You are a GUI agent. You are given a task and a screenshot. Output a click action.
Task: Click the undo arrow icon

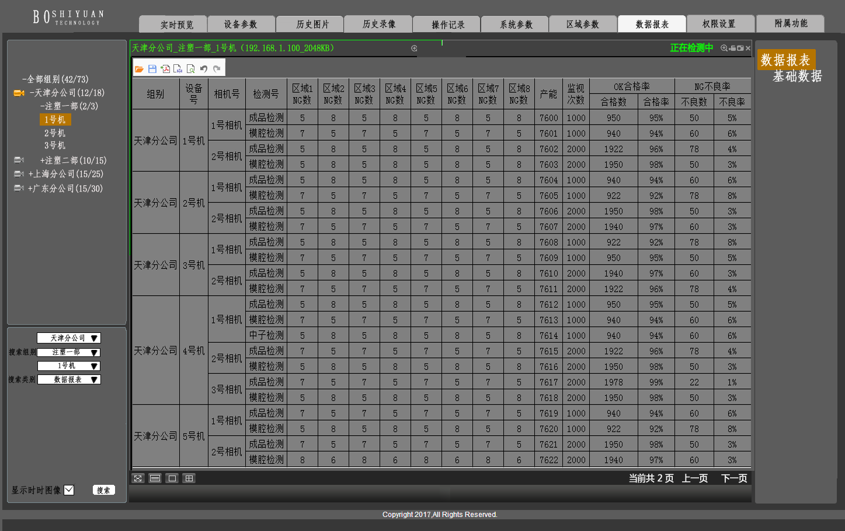(x=204, y=69)
